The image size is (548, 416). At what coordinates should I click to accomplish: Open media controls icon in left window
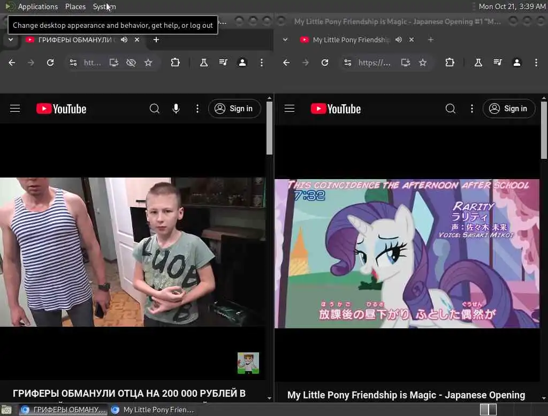pos(223,63)
